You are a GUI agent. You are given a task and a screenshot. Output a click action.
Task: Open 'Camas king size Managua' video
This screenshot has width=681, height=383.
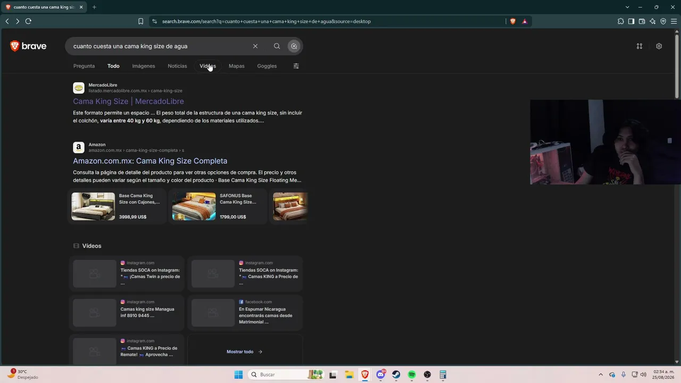coord(127,313)
